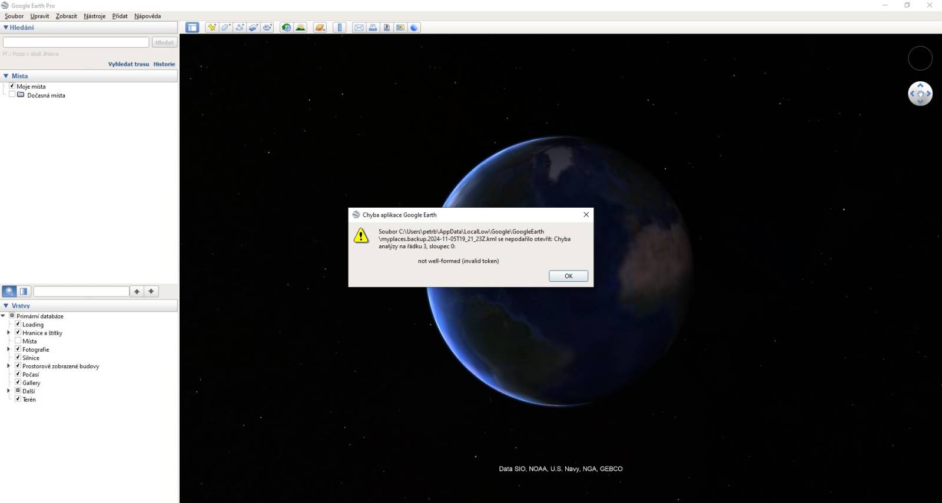This screenshot has width=942, height=503.
Task: Focus the places filter text field
Action: (81, 291)
